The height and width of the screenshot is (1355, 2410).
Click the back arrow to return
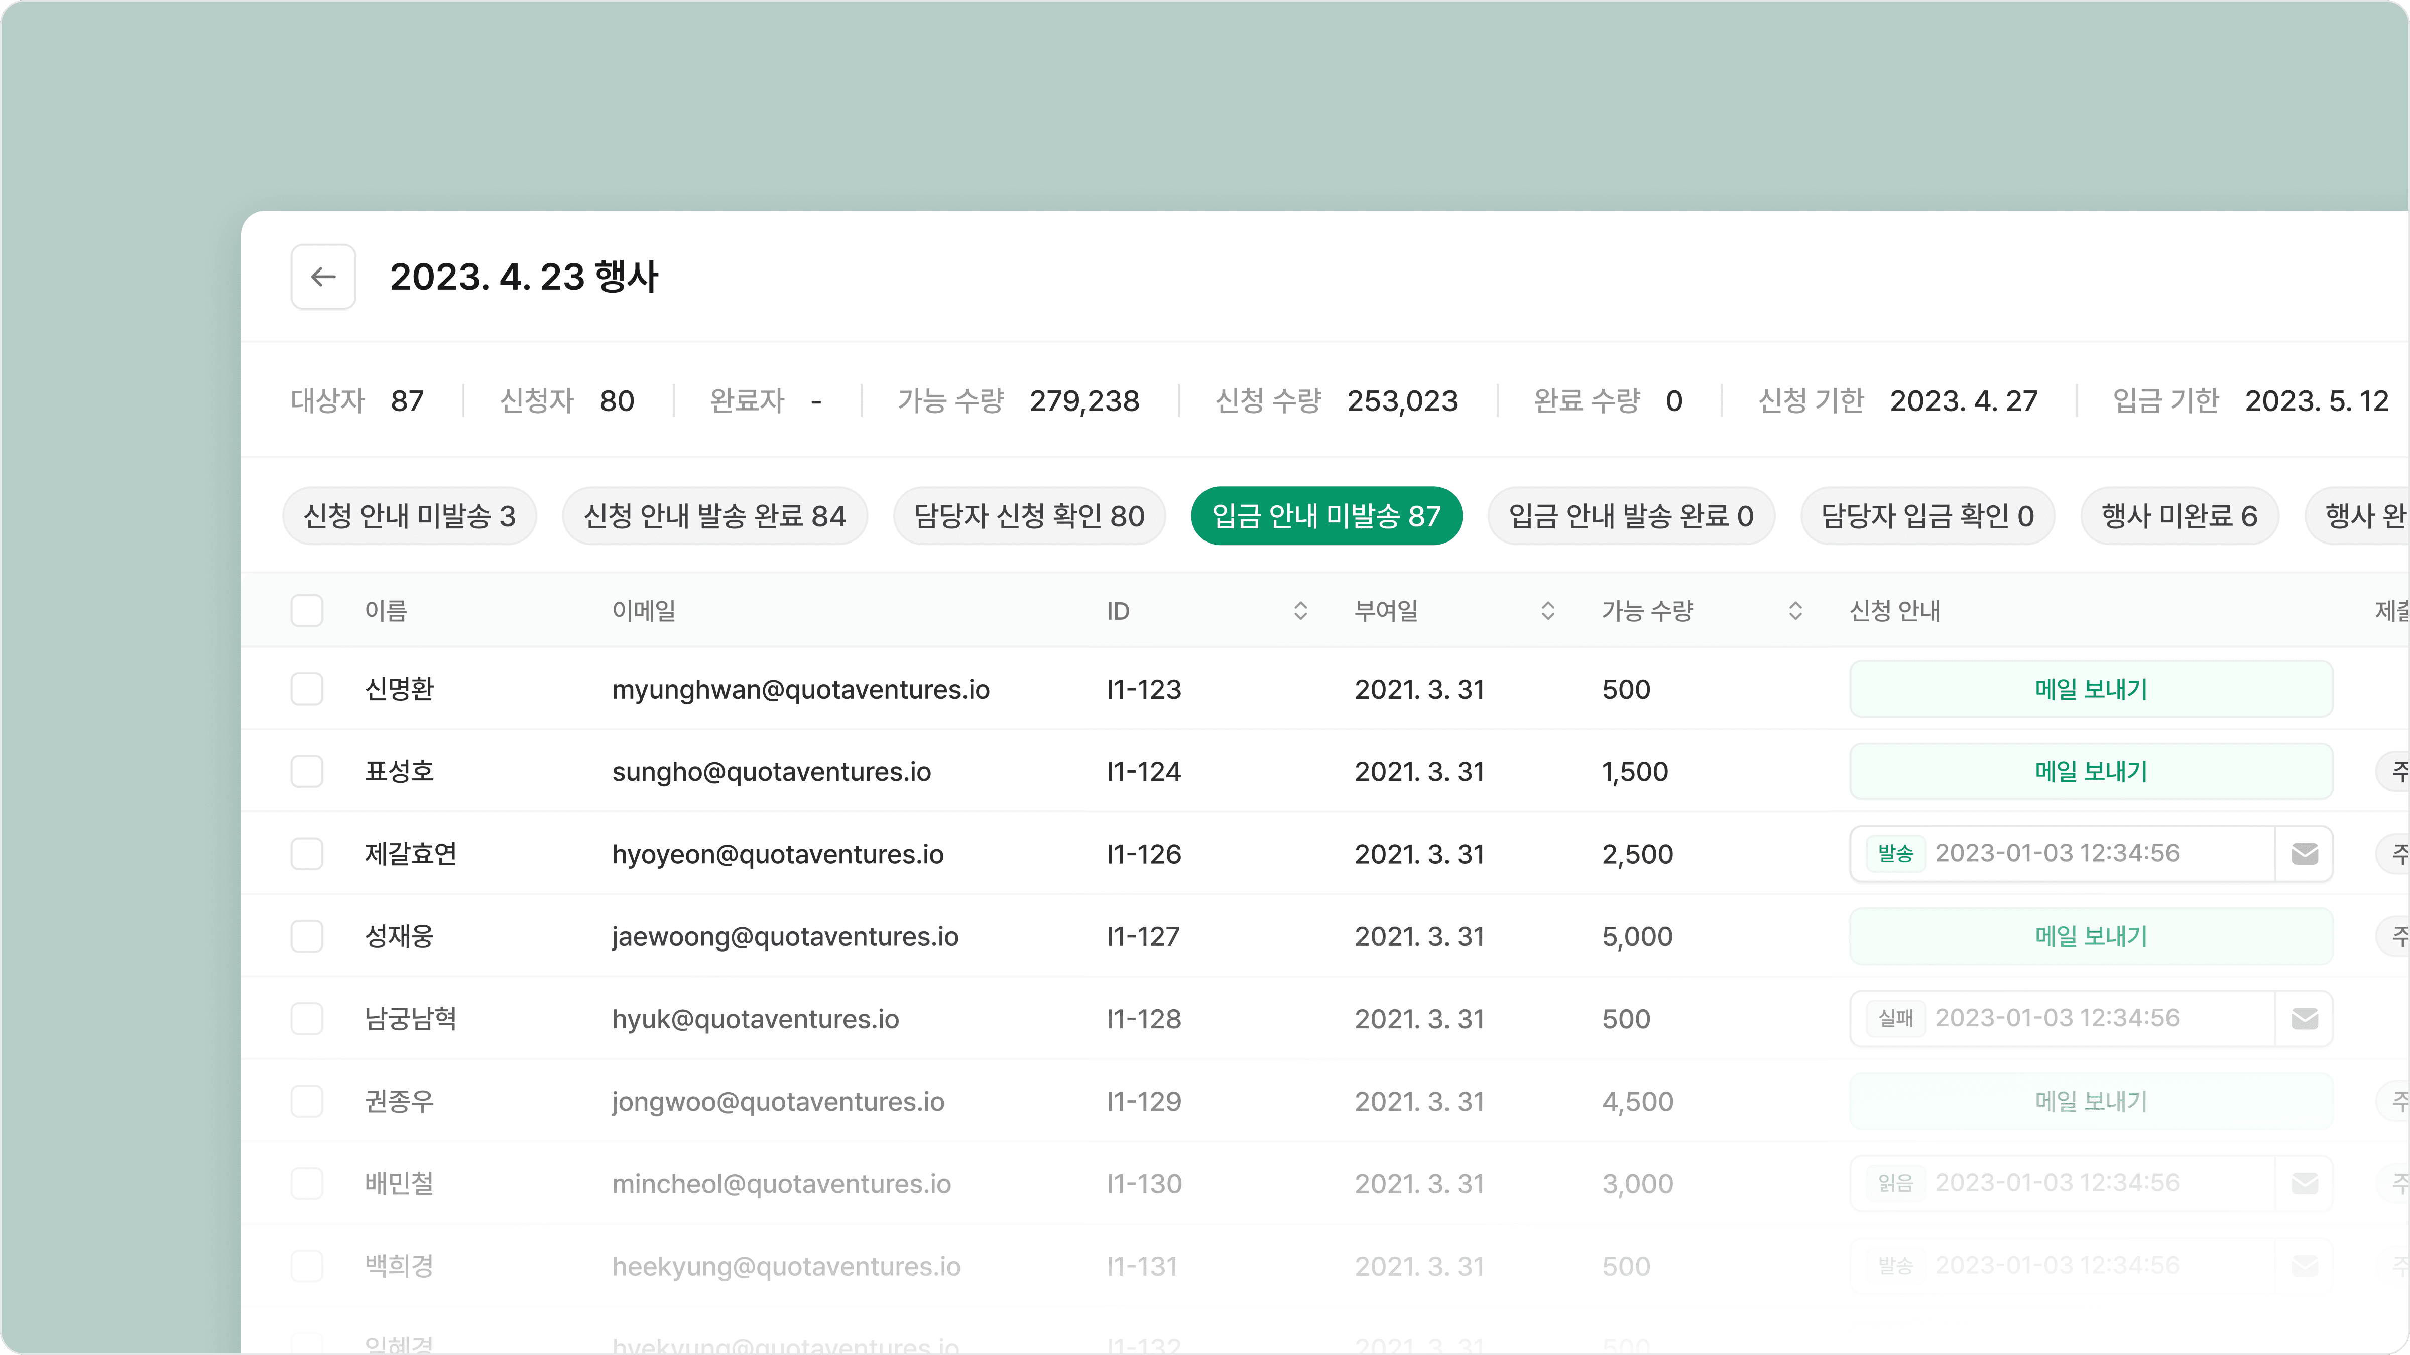[323, 277]
